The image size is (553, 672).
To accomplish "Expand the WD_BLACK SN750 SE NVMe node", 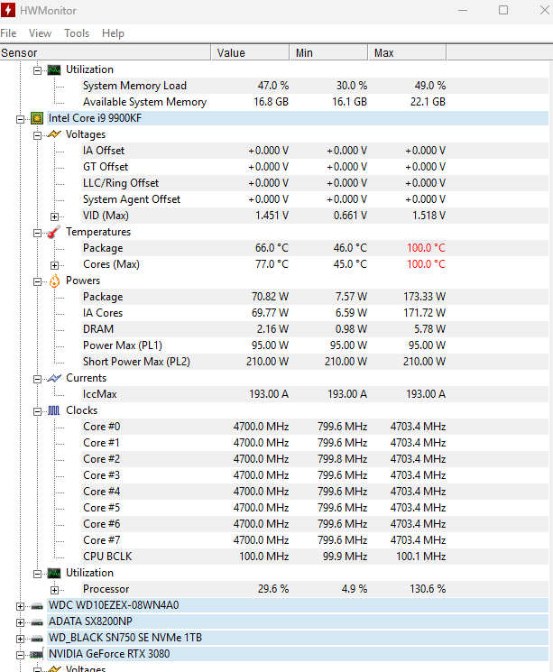I will pyautogui.click(x=20, y=639).
